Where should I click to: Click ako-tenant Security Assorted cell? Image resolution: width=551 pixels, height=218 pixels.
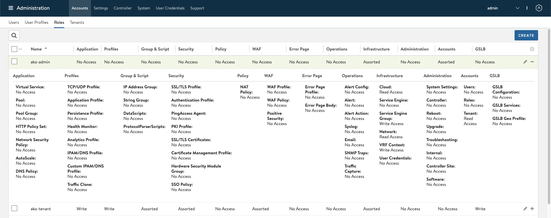tap(187, 209)
